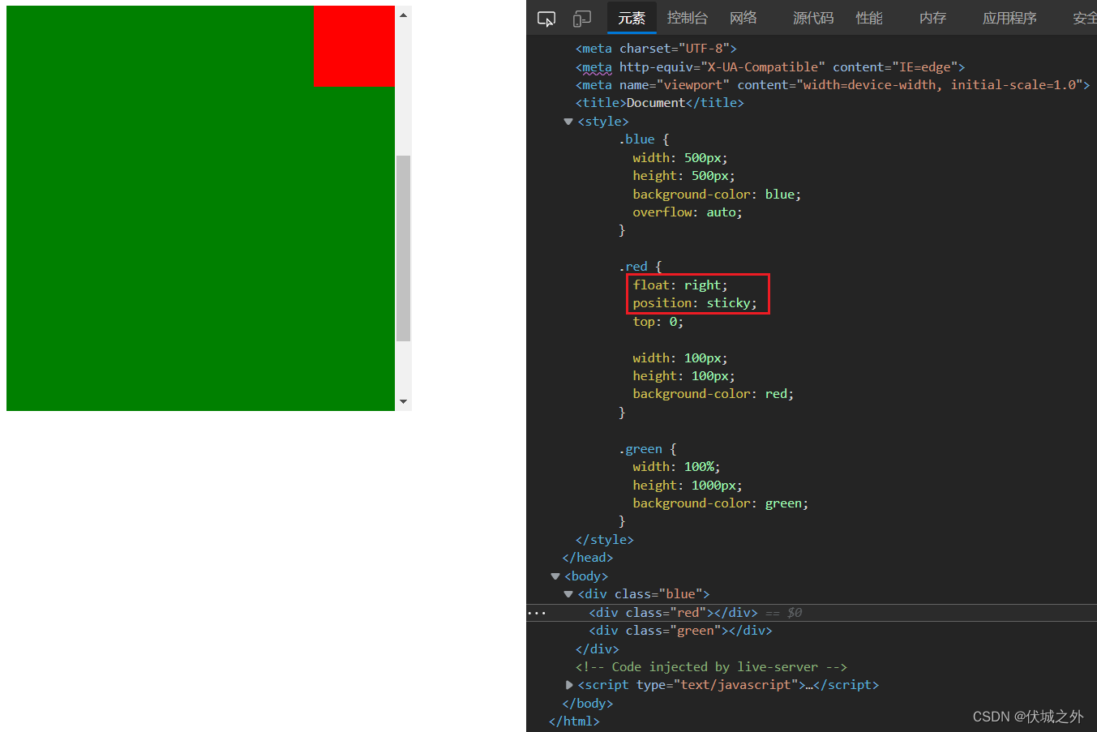Click the 'background-color: red;' text
The image size is (1097, 732).
pos(713,394)
